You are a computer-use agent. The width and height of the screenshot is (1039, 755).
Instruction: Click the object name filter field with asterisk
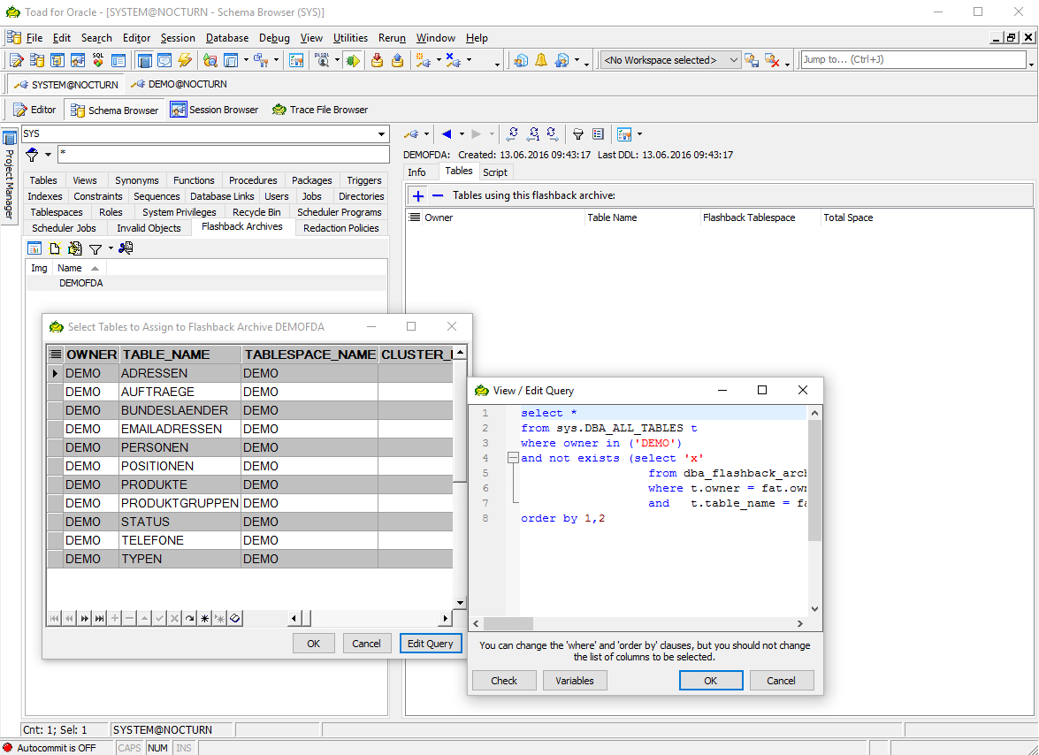click(224, 155)
